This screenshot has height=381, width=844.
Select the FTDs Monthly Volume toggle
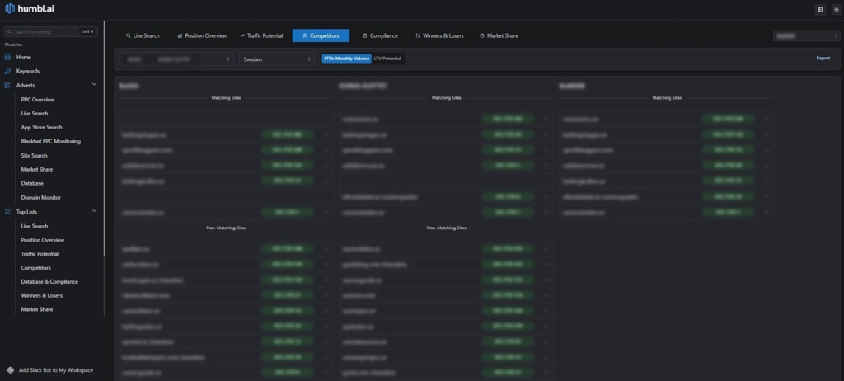tap(346, 59)
